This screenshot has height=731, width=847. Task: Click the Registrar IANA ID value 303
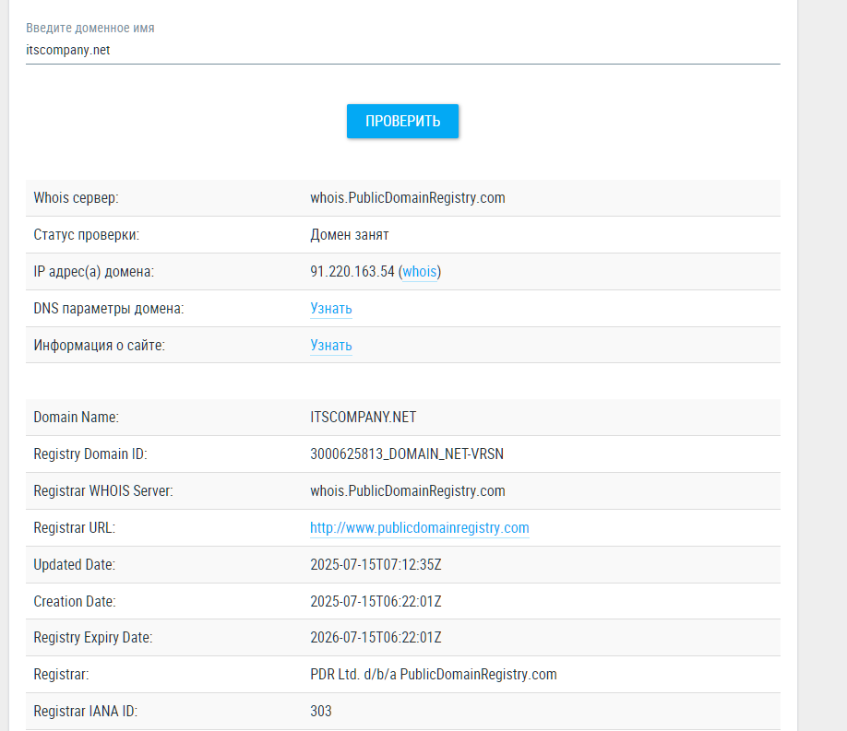(321, 712)
